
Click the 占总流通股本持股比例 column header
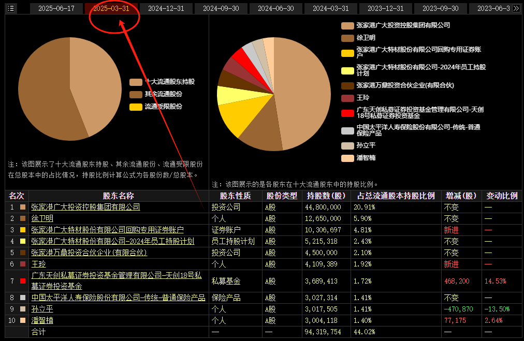(x=396, y=196)
